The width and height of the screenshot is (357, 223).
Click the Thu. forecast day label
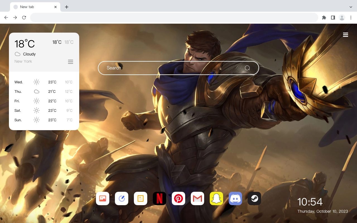pyautogui.click(x=18, y=91)
